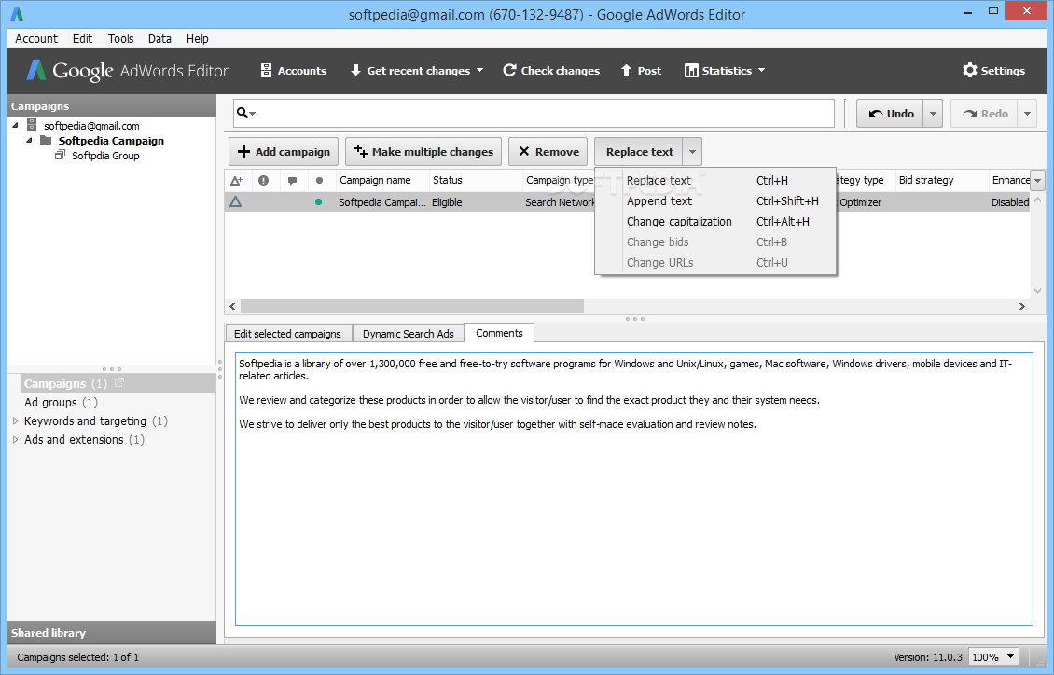Click softpedia@gmail.com account icon in tree
The height and width of the screenshot is (675, 1054).
(32, 125)
